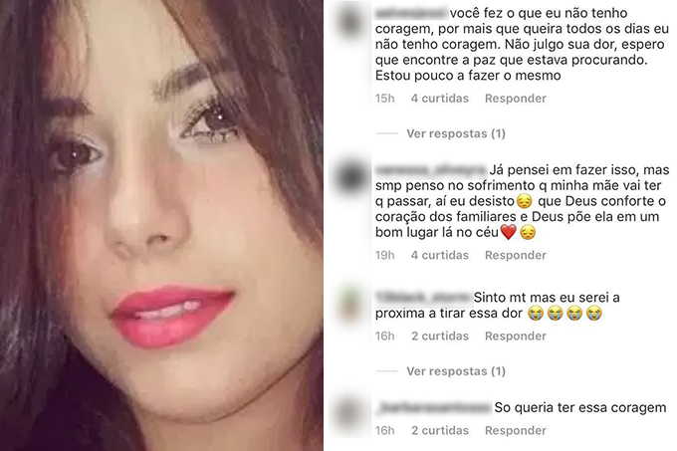Click Responder under 'So queria ter essa coragem'

click(x=516, y=431)
